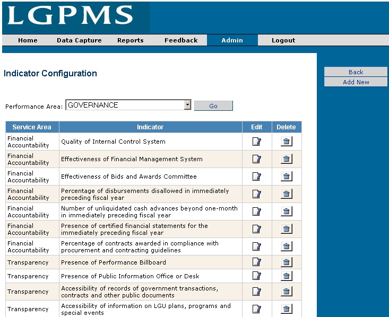Edit Presence of Performance Billboard indicator

(x=257, y=262)
